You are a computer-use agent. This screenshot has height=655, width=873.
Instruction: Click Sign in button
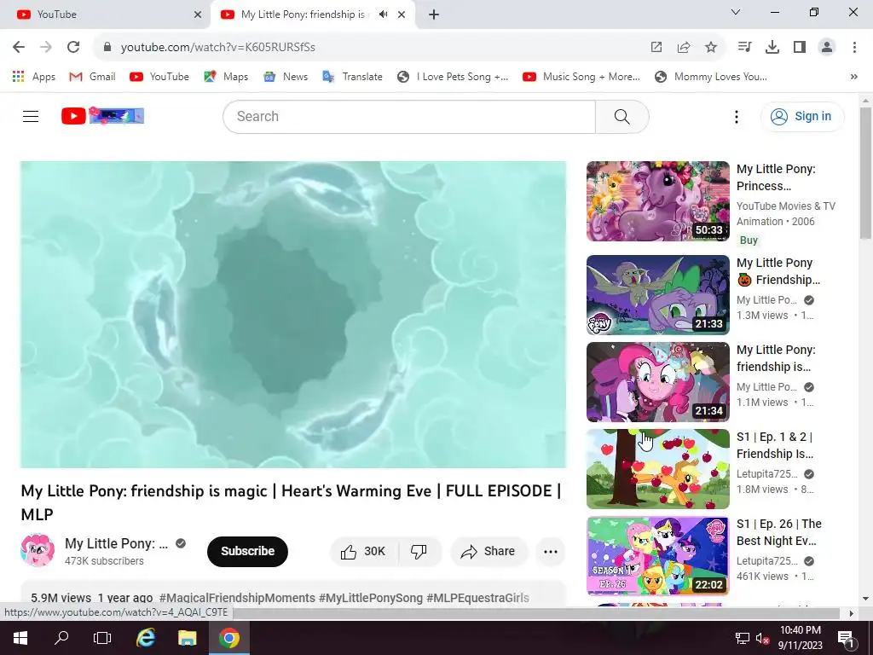(x=802, y=116)
